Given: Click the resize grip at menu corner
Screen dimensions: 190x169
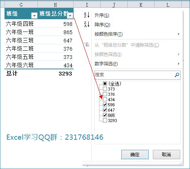Looking at the screenshot, I should pyautogui.click(x=181, y=163).
